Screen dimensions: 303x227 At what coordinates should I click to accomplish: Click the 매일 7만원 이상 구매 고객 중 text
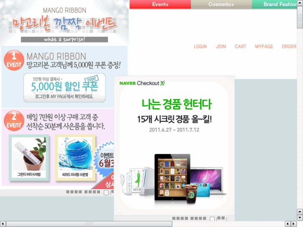(x=62, y=117)
